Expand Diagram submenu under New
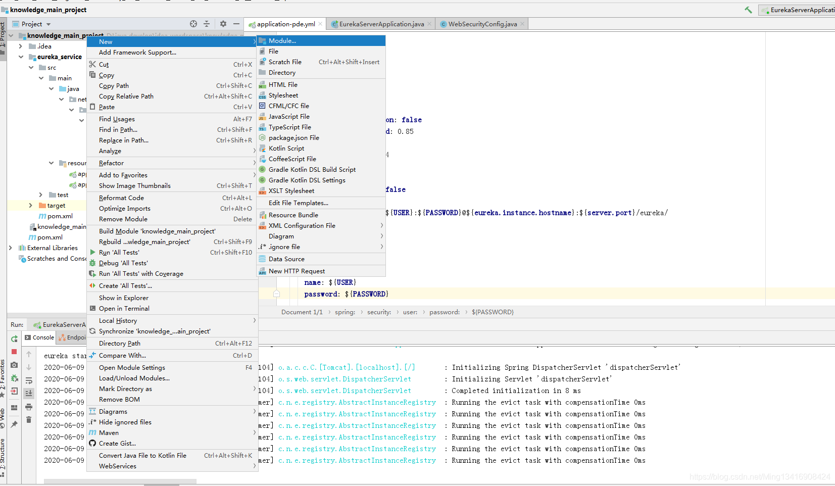The width and height of the screenshot is (835, 486). point(321,236)
